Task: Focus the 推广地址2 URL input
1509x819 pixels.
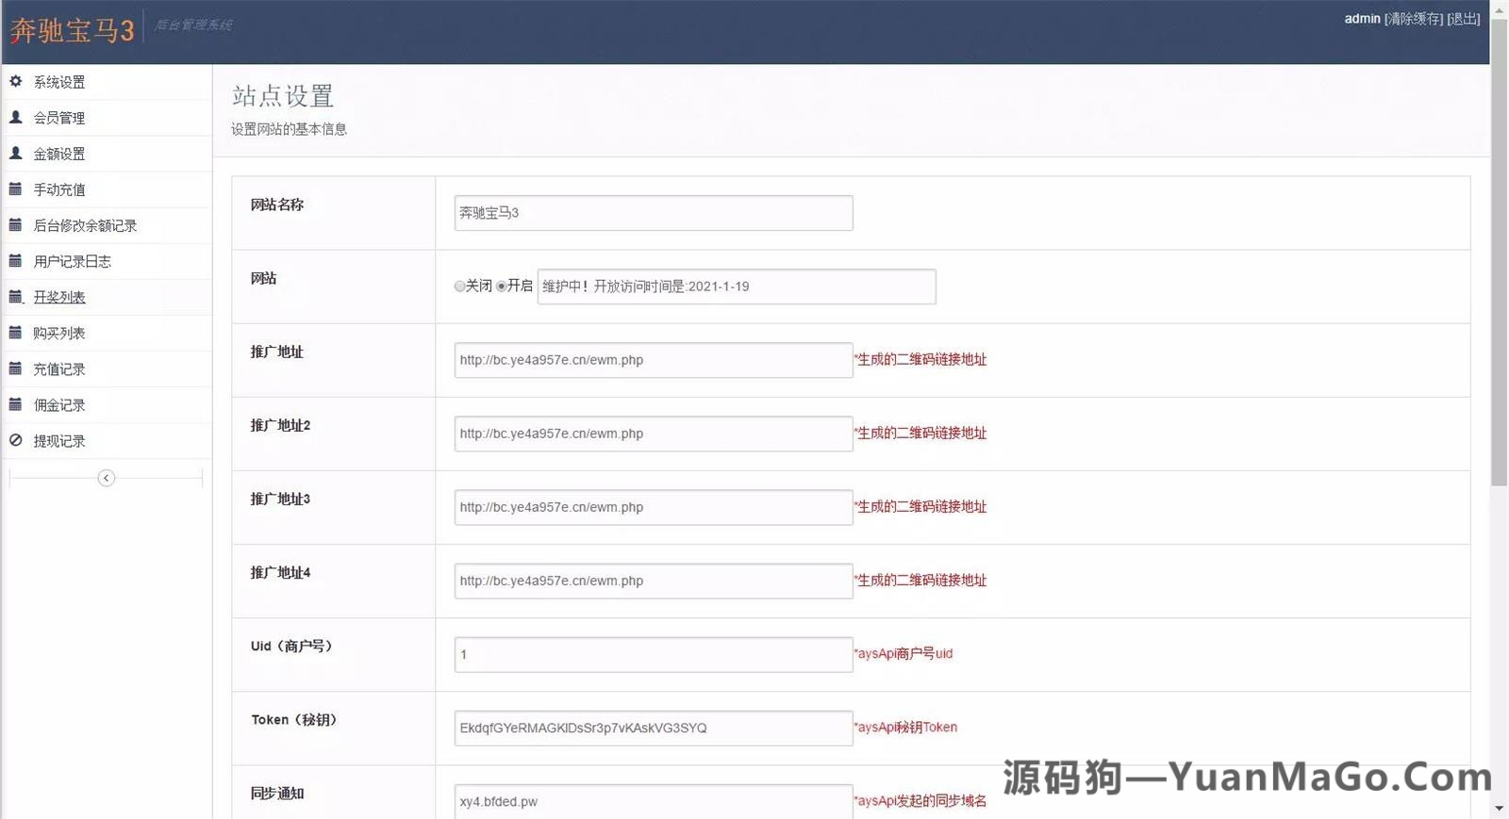Action: coord(654,434)
